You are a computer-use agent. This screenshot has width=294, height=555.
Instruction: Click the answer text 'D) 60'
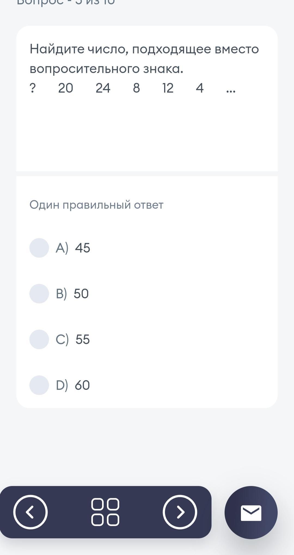(x=73, y=385)
